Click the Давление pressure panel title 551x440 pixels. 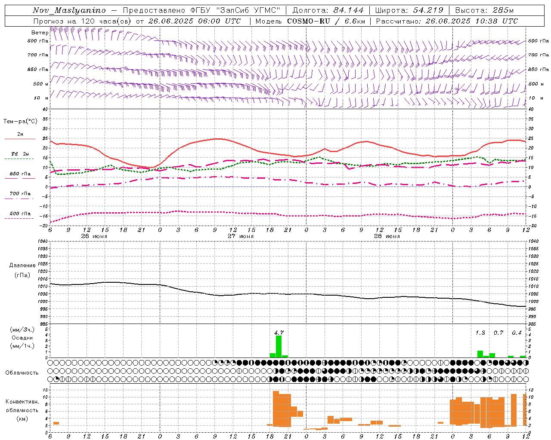coord(22,266)
